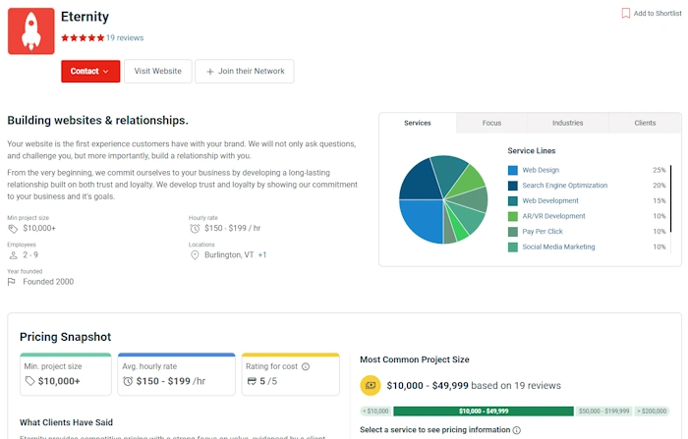Screen dimensions: 688x439
Task: Click the Rating for cost card
Action: point(291,374)
